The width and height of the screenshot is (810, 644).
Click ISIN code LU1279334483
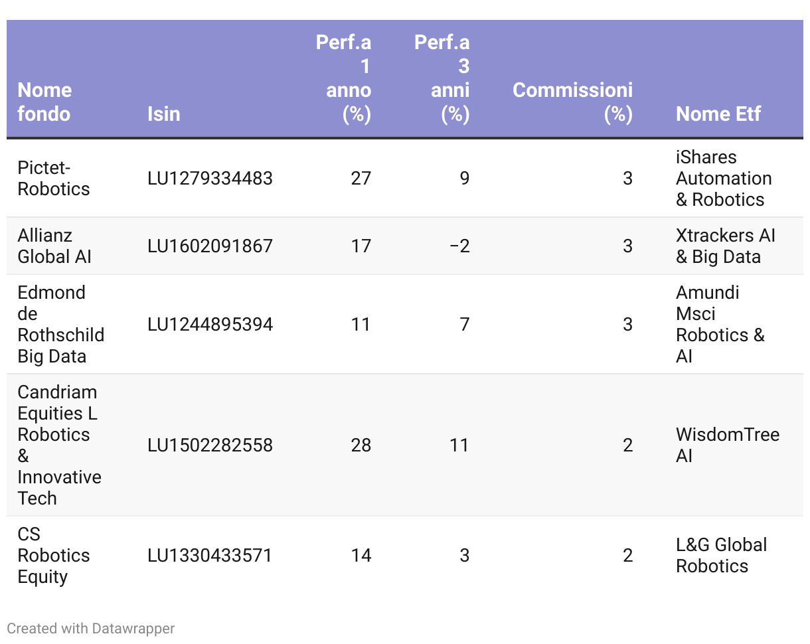pos(210,179)
